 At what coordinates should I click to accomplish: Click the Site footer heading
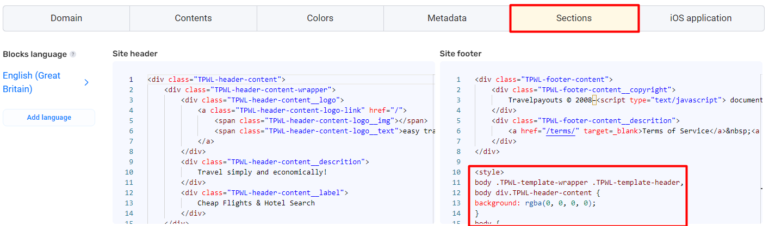460,54
